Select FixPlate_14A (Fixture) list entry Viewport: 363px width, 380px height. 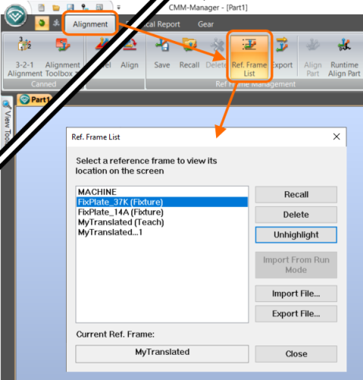162,212
